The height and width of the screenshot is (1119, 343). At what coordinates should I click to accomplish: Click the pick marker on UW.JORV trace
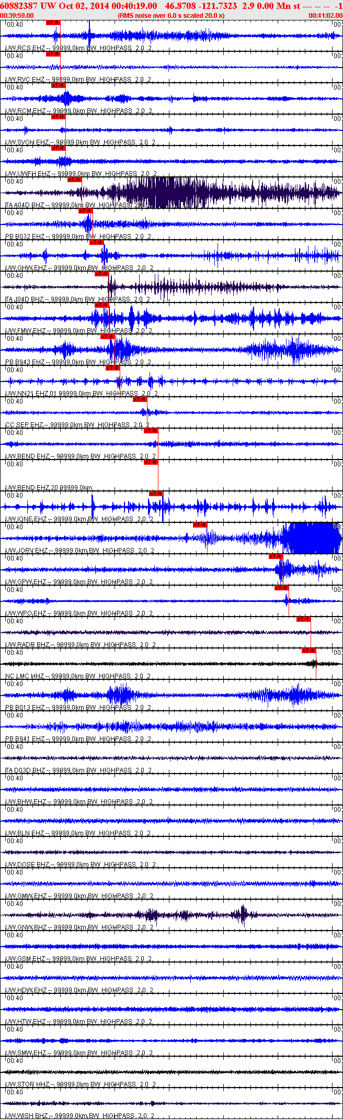pyautogui.click(x=200, y=525)
